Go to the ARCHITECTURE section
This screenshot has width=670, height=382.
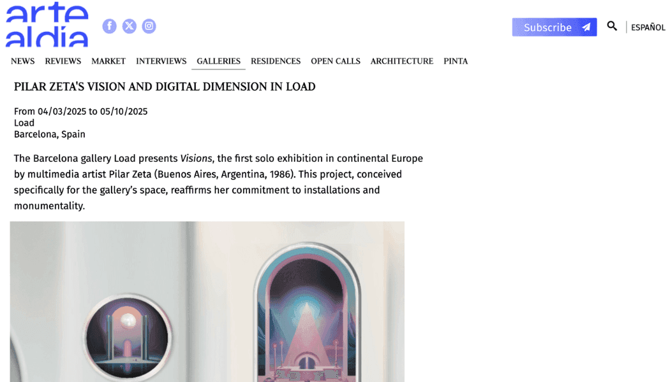(401, 61)
